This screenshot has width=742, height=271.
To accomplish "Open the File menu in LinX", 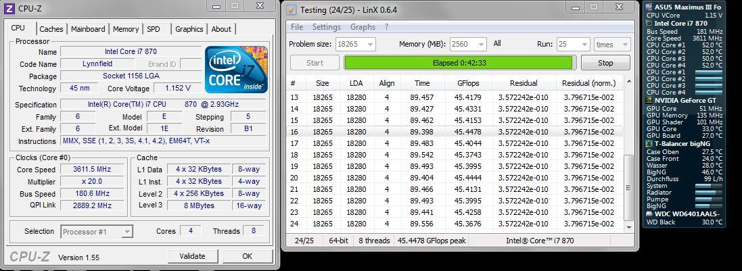I will pos(297,27).
